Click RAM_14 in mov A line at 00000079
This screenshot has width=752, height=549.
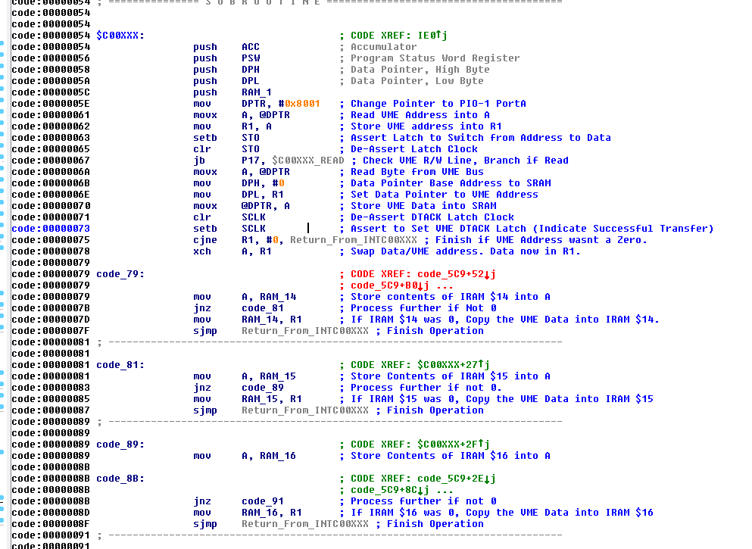tap(278, 297)
